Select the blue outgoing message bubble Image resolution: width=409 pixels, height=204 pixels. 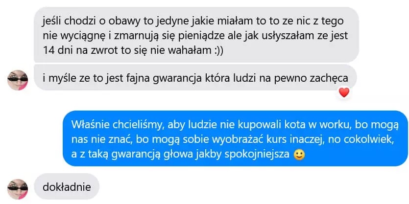[x=235, y=138]
